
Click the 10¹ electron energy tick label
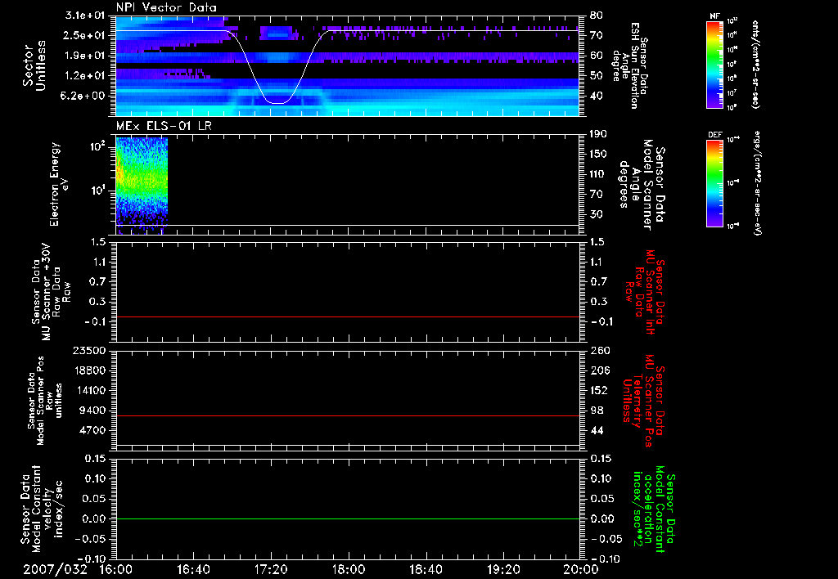(x=98, y=191)
